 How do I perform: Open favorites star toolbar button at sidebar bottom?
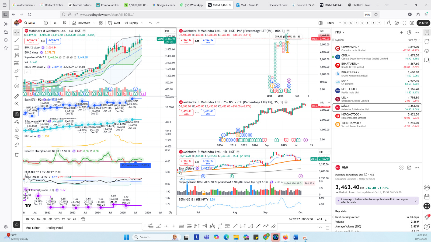click(17, 224)
